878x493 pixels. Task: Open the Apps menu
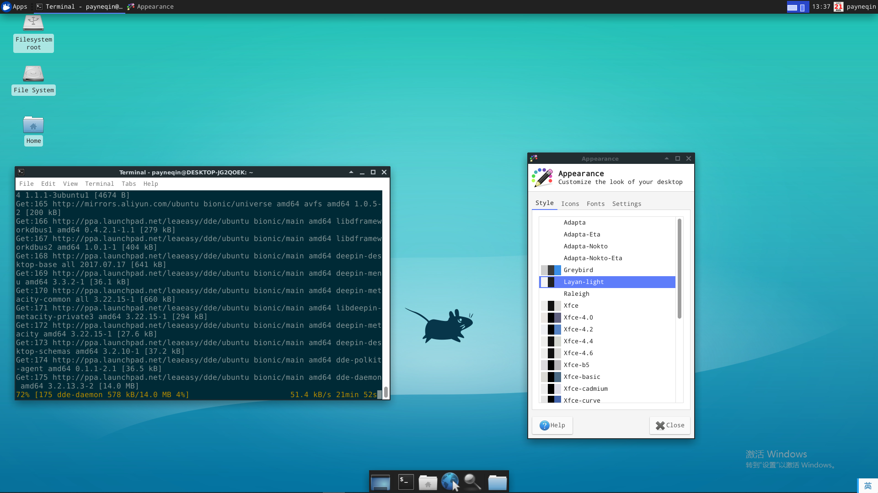tap(15, 6)
